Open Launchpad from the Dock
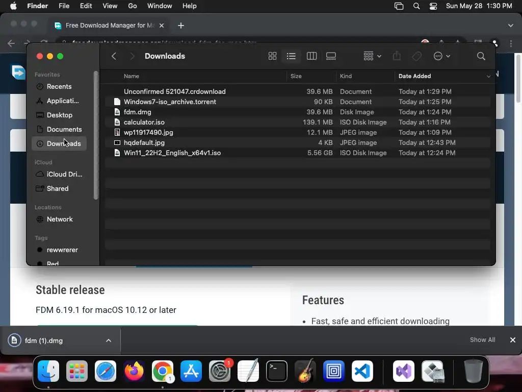522x392 pixels. (77, 371)
